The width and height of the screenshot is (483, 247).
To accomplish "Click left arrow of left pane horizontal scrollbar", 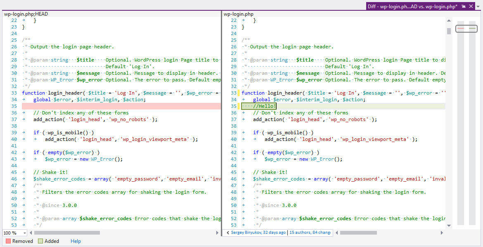I will [x=31, y=233].
